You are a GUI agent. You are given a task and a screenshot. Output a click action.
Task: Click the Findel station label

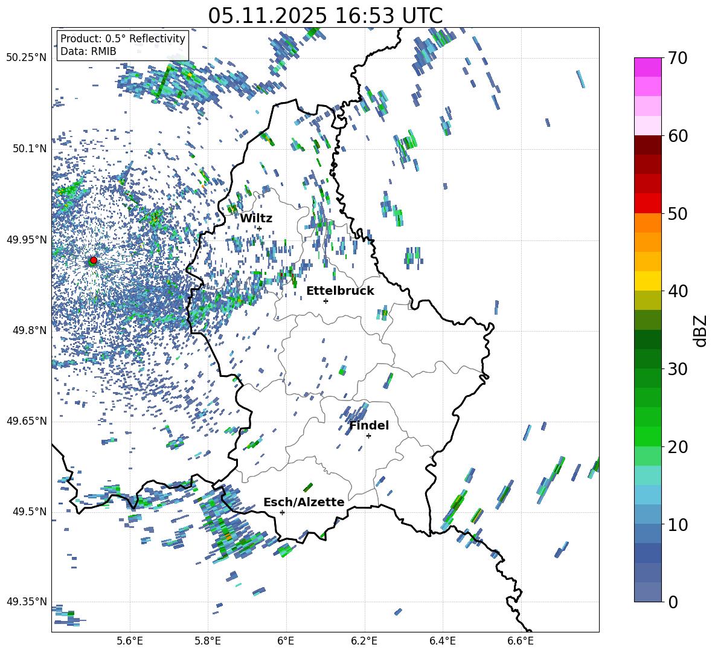[369, 425]
